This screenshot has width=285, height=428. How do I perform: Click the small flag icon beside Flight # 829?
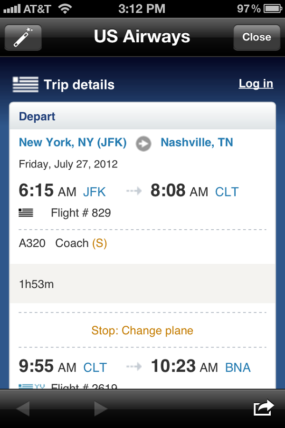click(26, 213)
